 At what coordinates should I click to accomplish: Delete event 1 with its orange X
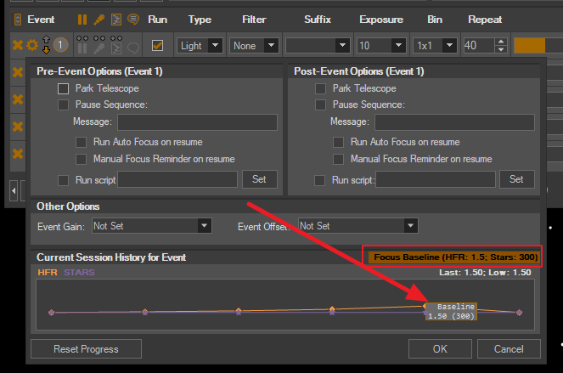point(18,46)
